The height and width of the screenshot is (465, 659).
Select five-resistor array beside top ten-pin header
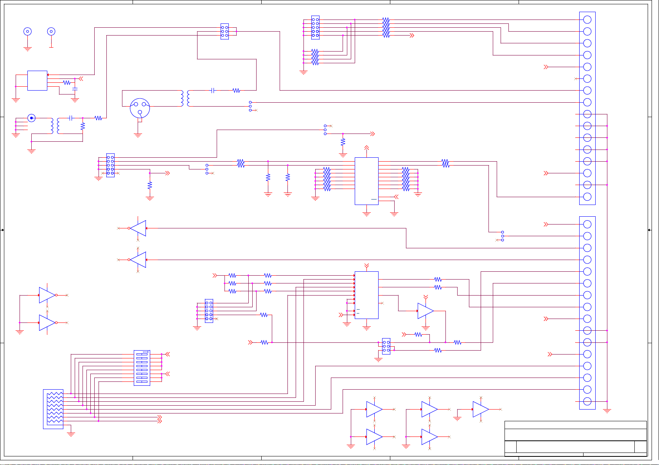[386, 27]
